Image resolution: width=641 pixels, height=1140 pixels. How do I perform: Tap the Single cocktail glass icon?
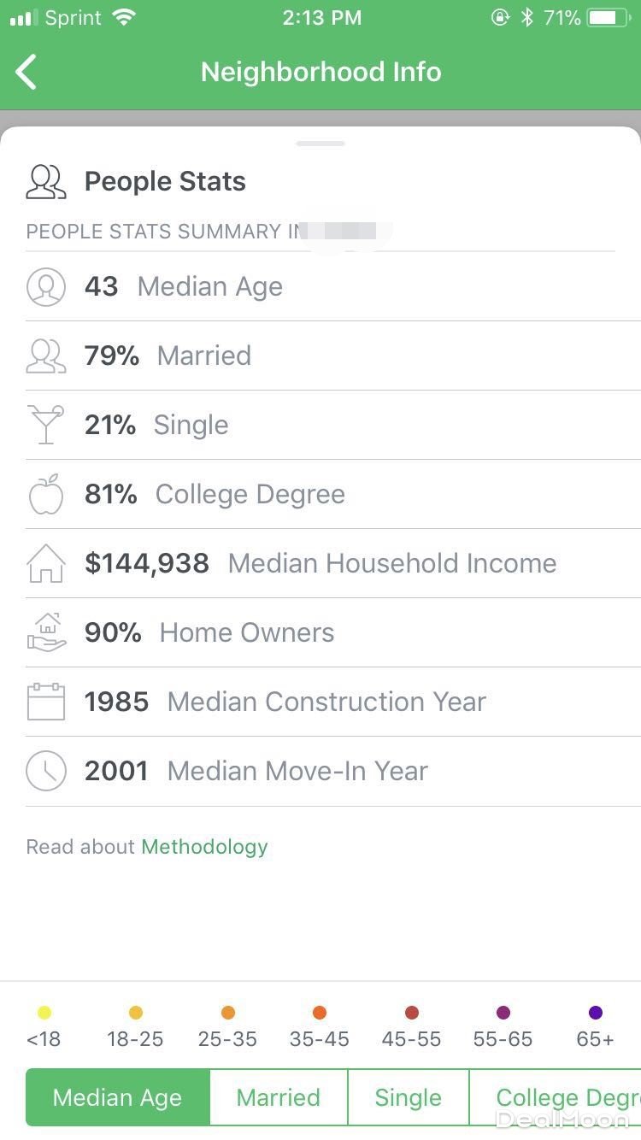click(x=46, y=425)
